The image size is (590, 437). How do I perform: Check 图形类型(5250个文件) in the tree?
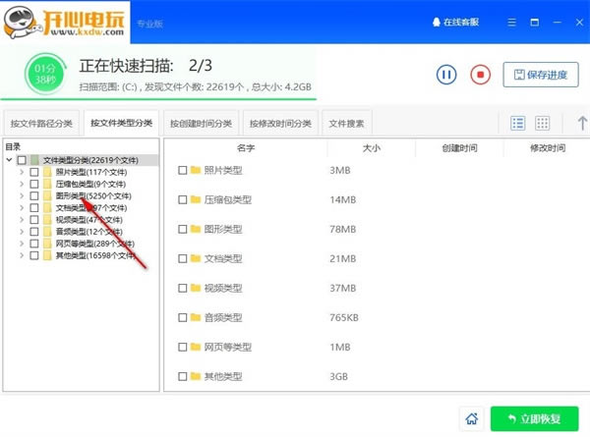[34, 195]
